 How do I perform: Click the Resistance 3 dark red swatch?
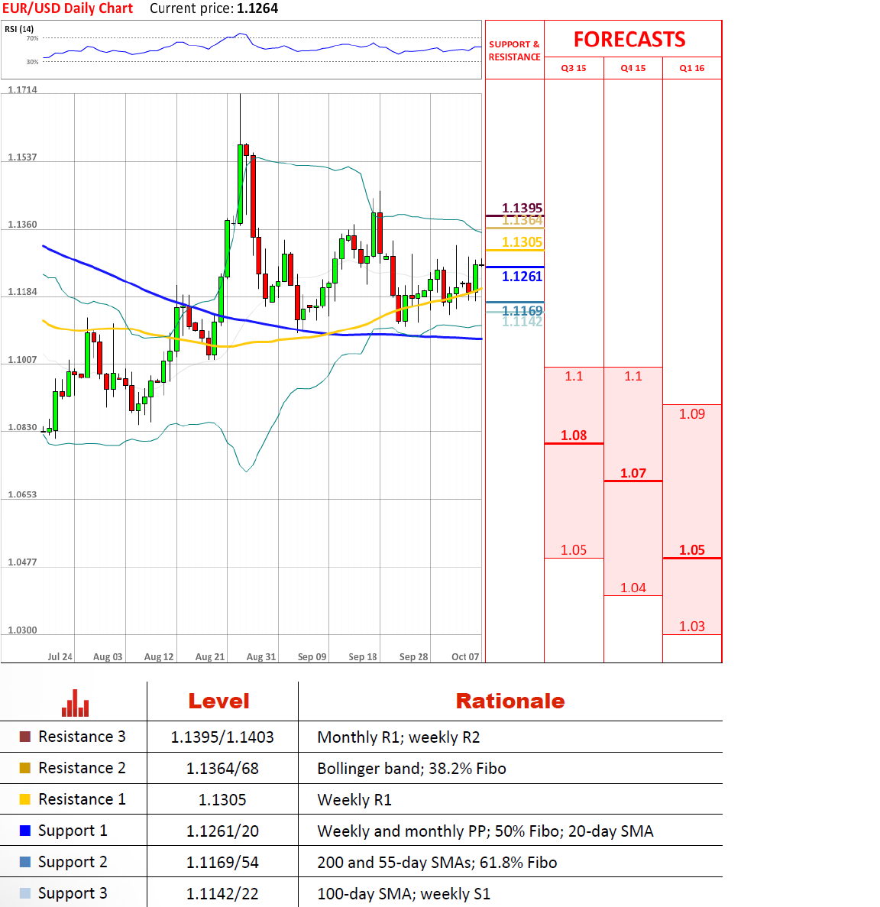pyautogui.click(x=25, y=737)
